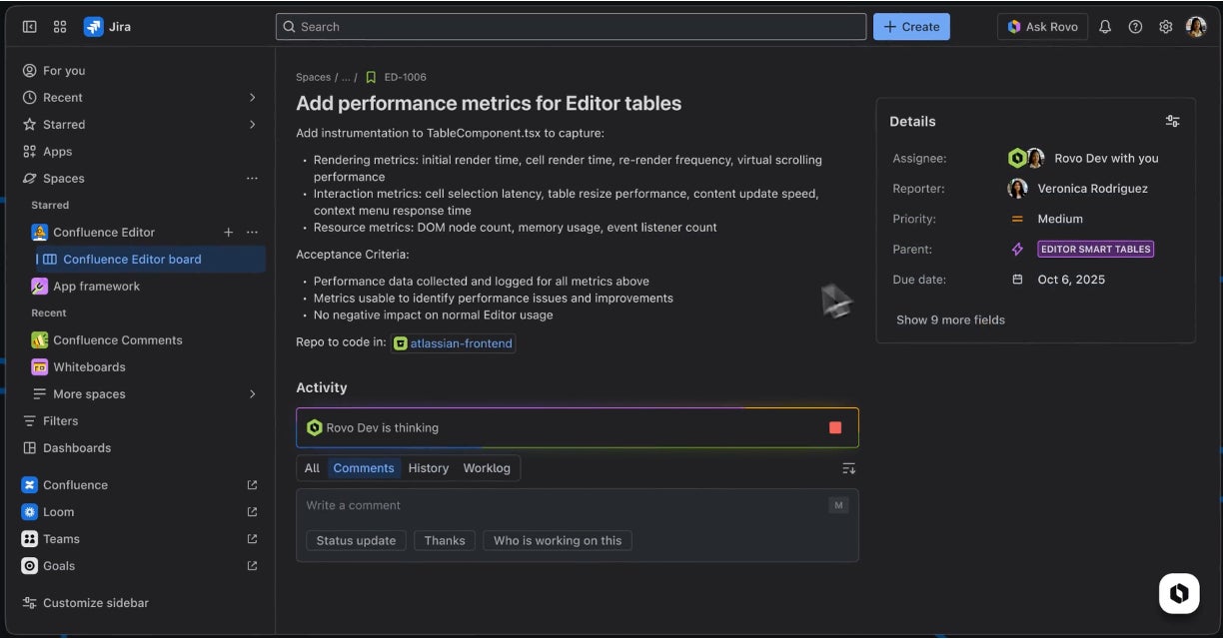Click the Rovo chat floating button
1223x639 pixels.
point(1179,593)
